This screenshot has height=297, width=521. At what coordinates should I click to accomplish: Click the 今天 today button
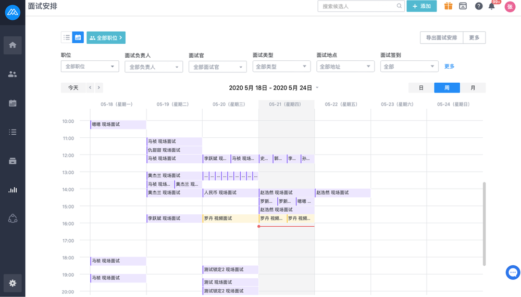[x=73, y=87]
